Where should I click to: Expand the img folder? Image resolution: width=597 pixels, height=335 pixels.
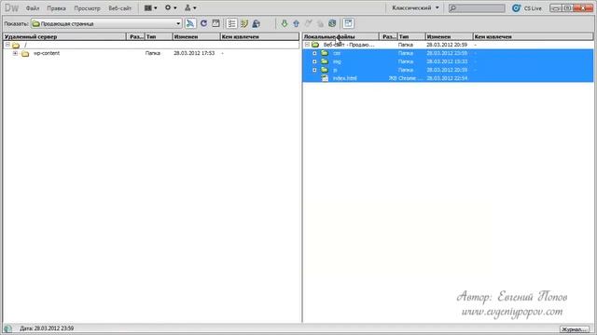[314, 61]
